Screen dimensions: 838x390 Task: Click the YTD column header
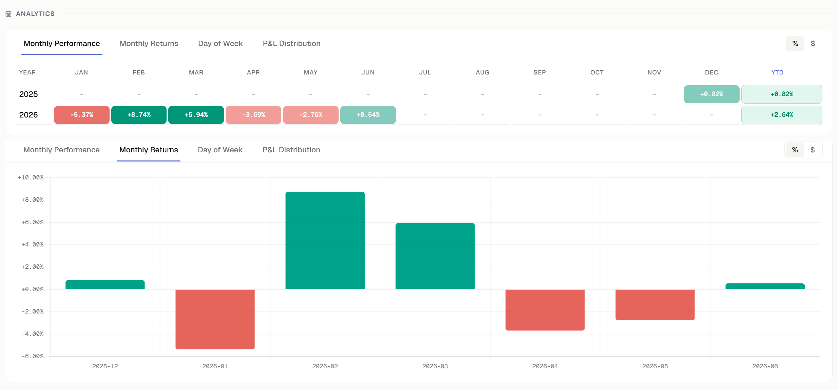point(777,72)
